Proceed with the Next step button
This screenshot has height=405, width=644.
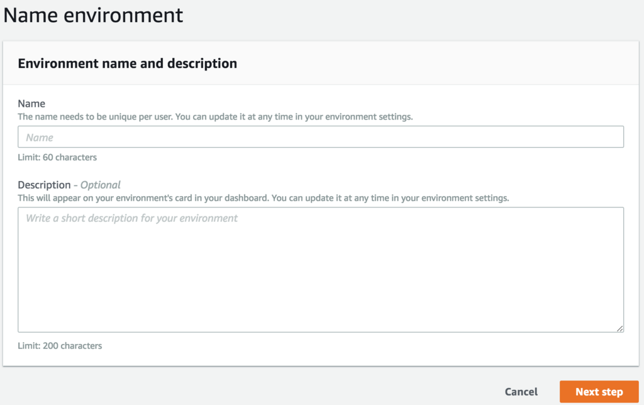[599, 392]
